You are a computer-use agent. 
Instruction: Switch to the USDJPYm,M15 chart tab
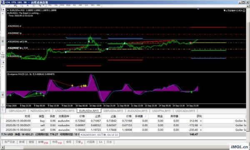161,111
